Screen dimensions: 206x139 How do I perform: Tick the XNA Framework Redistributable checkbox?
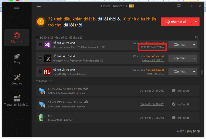tap(40, 58)
